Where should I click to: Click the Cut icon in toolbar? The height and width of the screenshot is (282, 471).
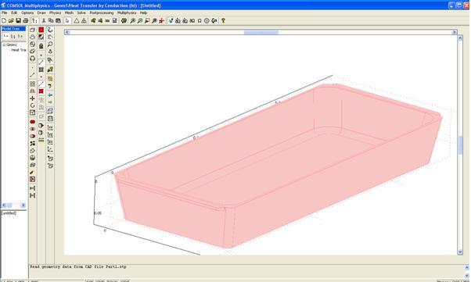(x=44, y=20)
